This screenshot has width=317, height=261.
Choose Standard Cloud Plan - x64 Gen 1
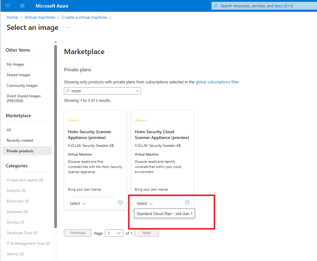coord(164,214)
